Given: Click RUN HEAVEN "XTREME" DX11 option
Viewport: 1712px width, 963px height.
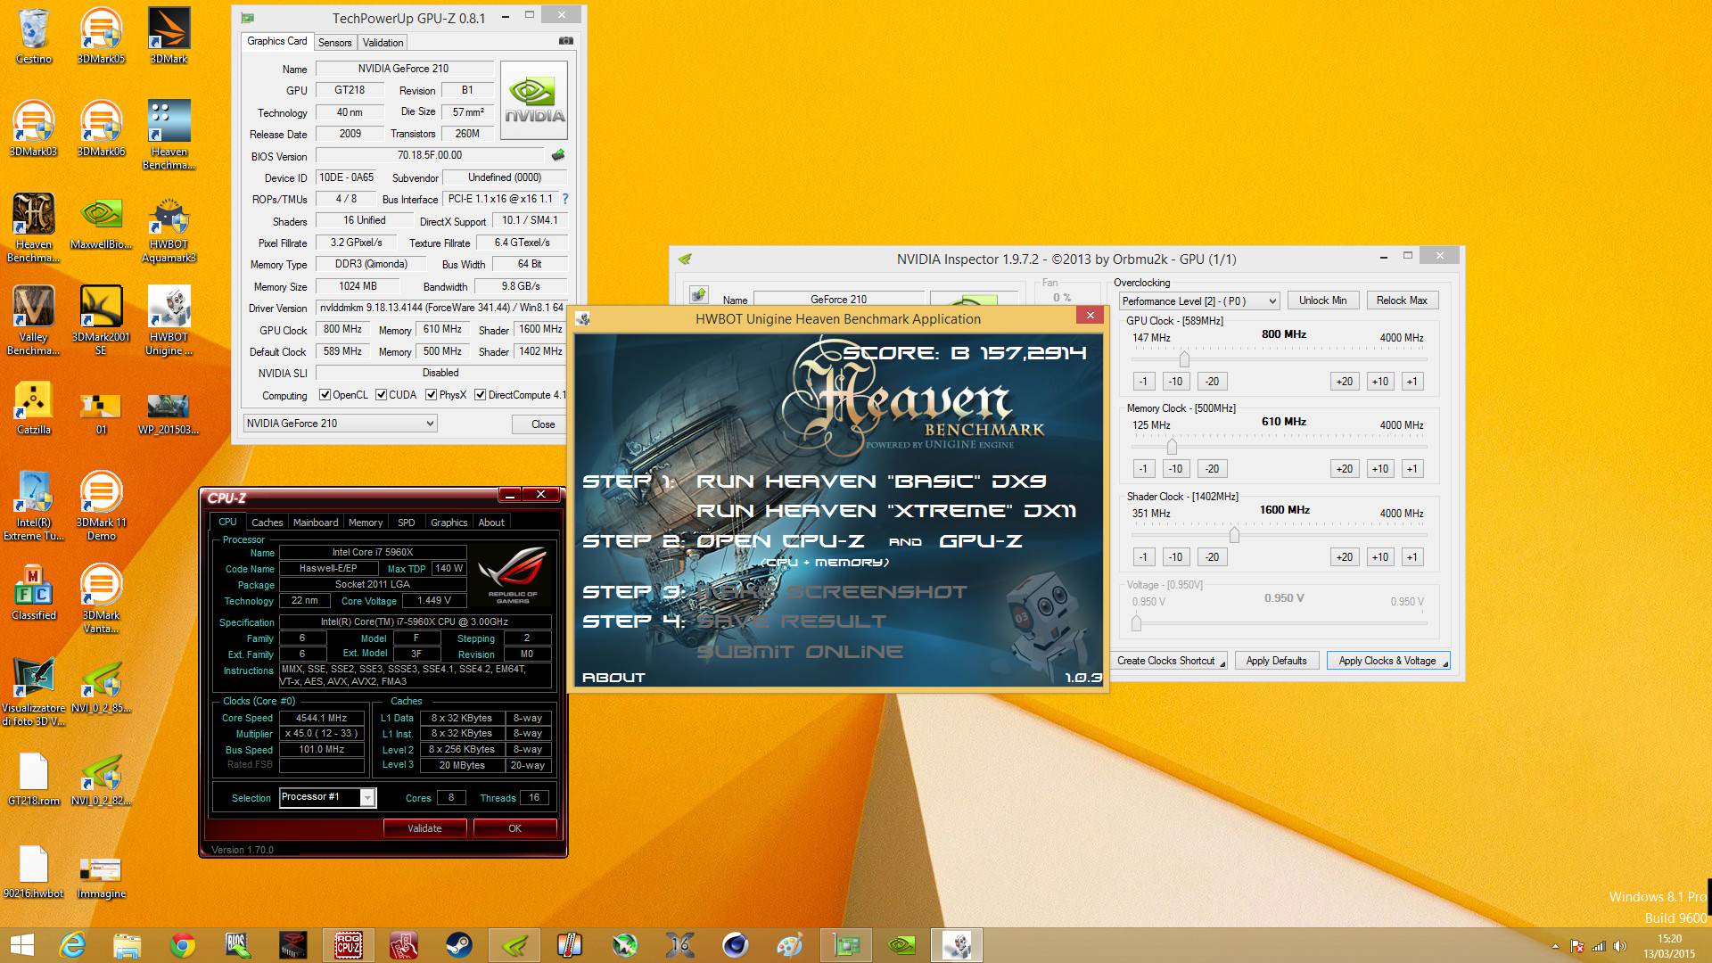Looking at the screenshot, I should (x=886, y=511).
